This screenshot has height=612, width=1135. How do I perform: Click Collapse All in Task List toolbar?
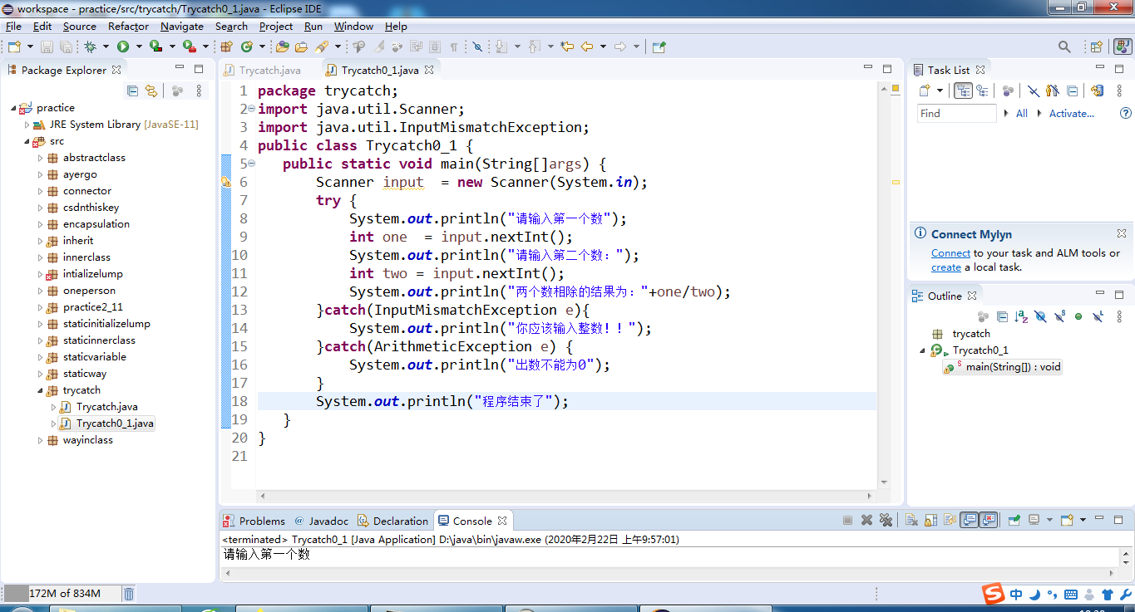tap(1072, 91)
